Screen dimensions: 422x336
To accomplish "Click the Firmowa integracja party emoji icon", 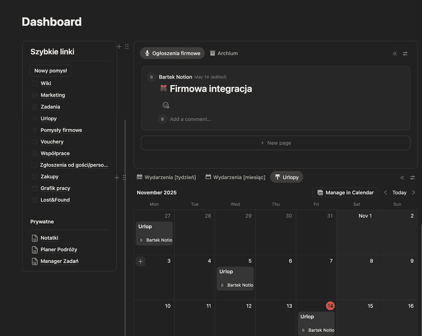I will tap(163, 88).
